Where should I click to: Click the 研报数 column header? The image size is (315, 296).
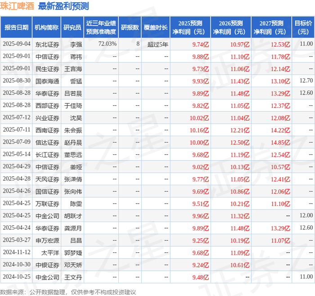click(x=130, y=27)
